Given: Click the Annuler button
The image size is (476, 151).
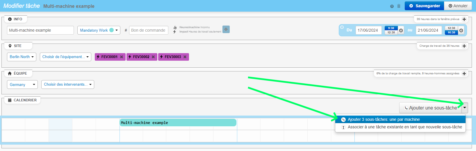Looking at the screenshot, I should (458, 6).
